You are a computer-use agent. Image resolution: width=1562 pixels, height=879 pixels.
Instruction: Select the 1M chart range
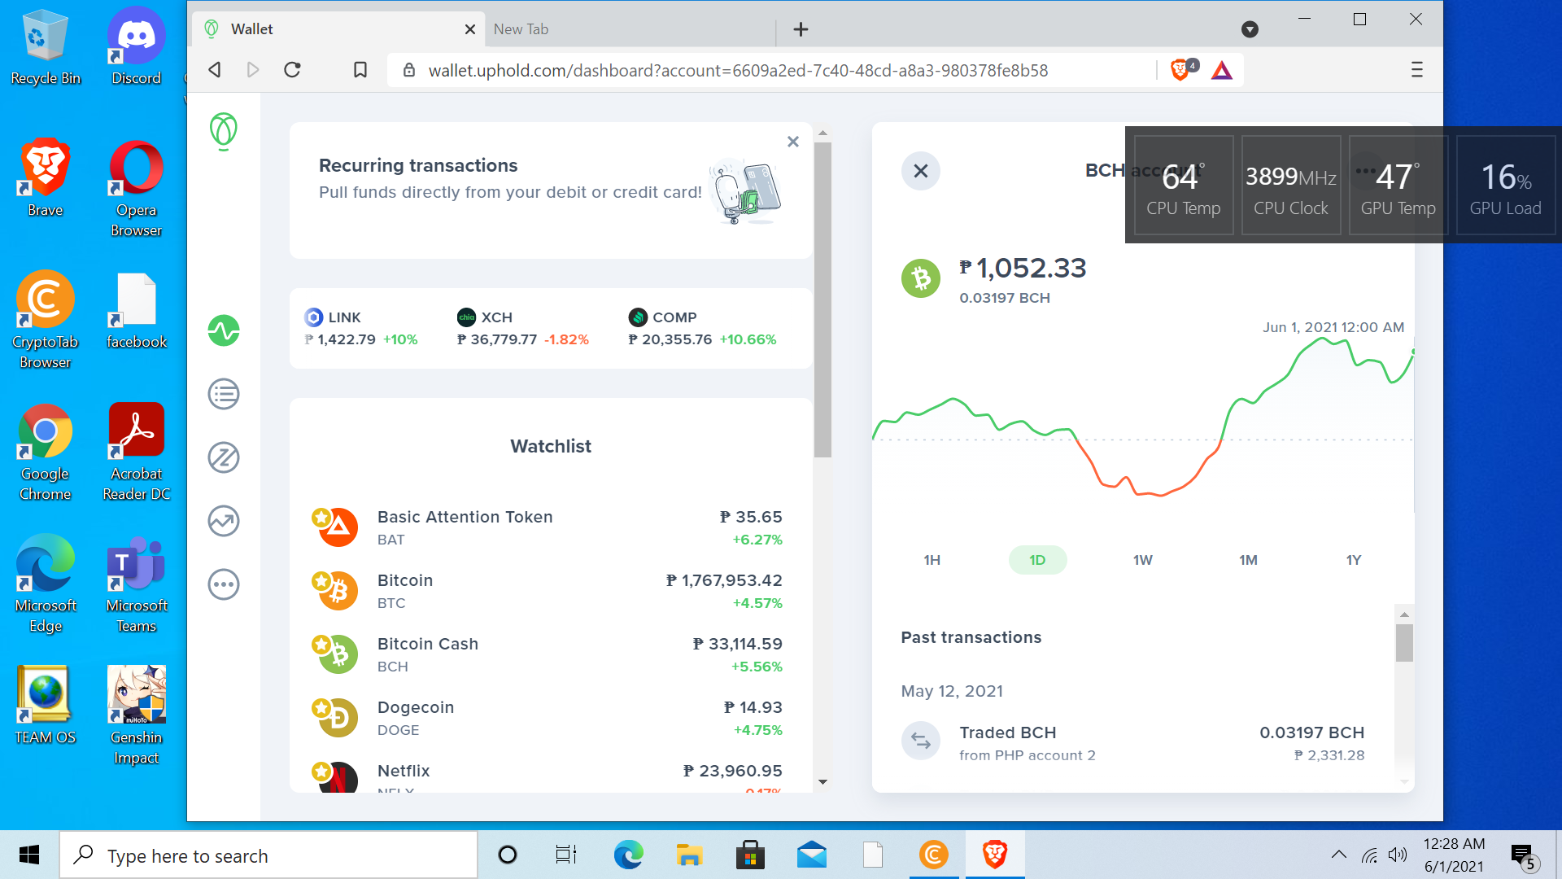[1249, 560]
